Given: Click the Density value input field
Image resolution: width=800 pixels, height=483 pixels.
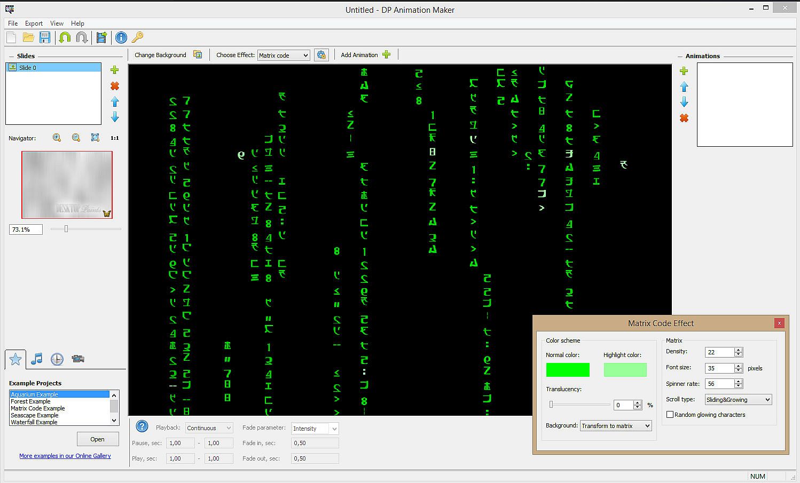Looking at the screenshot, I should [719, 352].
